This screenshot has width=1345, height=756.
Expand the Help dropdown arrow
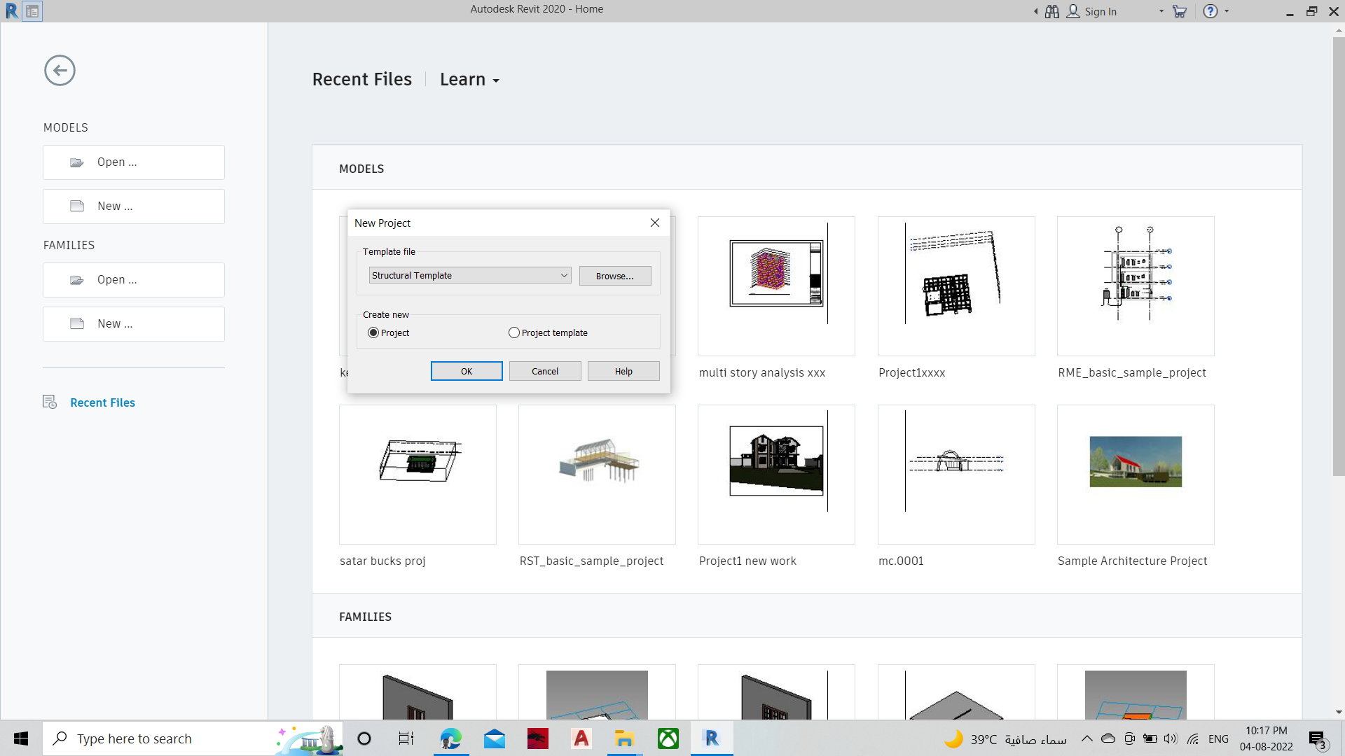point(1227,11)
